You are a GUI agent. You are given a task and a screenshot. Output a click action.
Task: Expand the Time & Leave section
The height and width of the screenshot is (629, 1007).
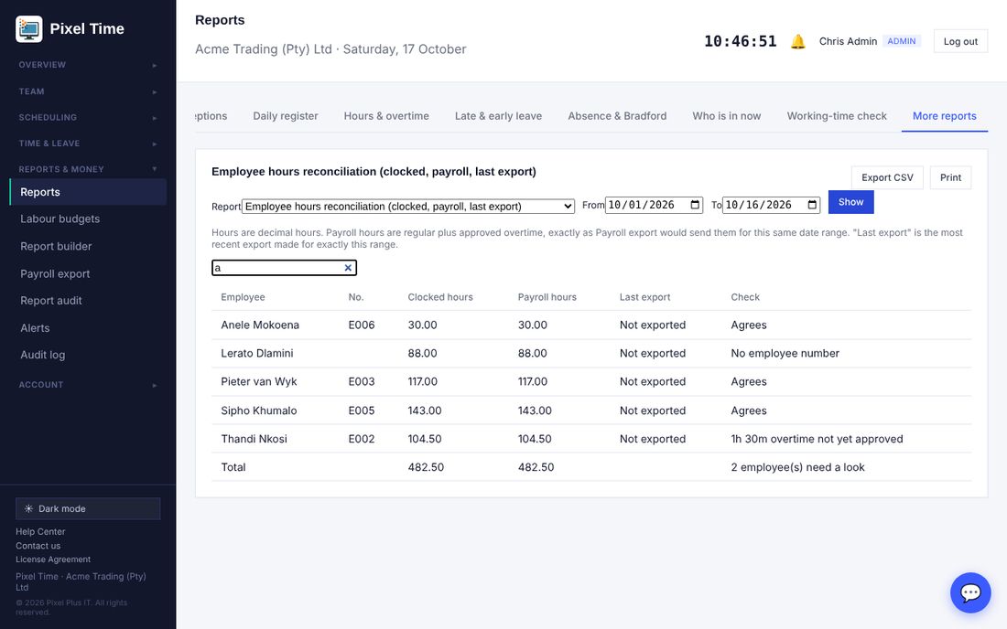(88, 144)
